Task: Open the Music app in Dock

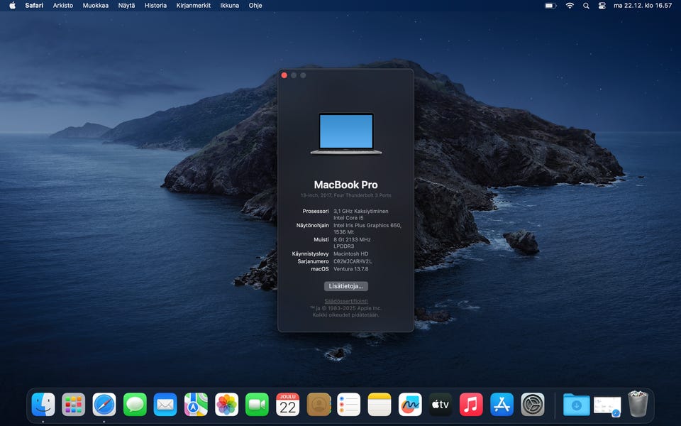Action: pyautogui.click(x=471, y=405)
